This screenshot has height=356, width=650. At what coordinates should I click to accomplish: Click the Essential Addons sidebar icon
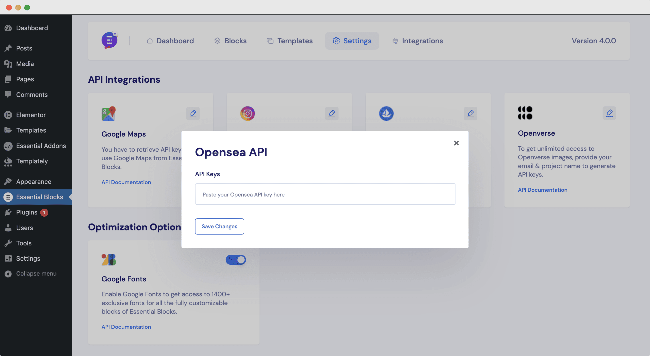tap(8, 146)
